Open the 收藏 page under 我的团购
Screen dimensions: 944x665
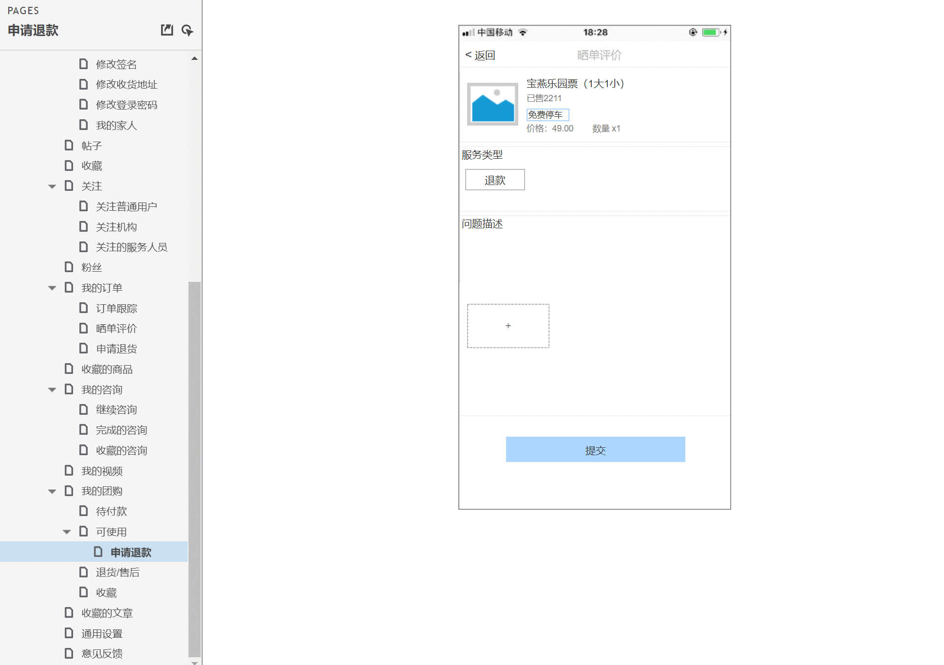tap(106, 592)
